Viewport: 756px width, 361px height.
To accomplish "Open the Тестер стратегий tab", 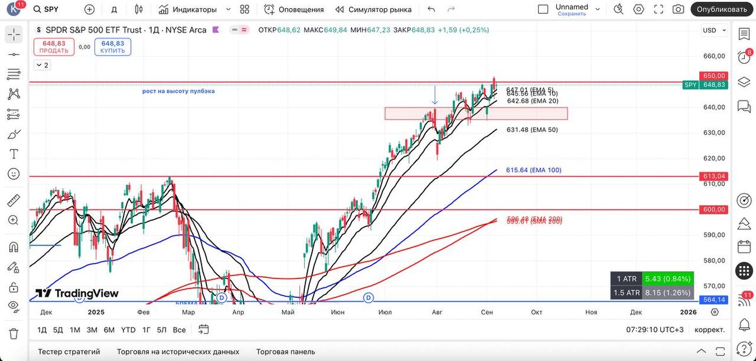I will [x=69, y=352].
